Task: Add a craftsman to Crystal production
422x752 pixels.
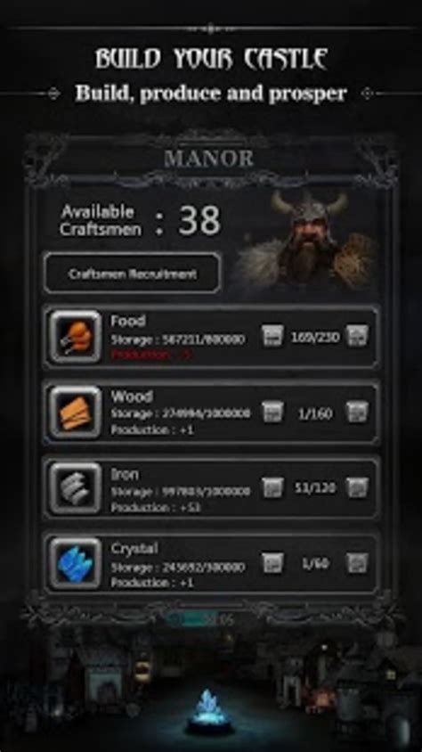Action: pos(357,563)
